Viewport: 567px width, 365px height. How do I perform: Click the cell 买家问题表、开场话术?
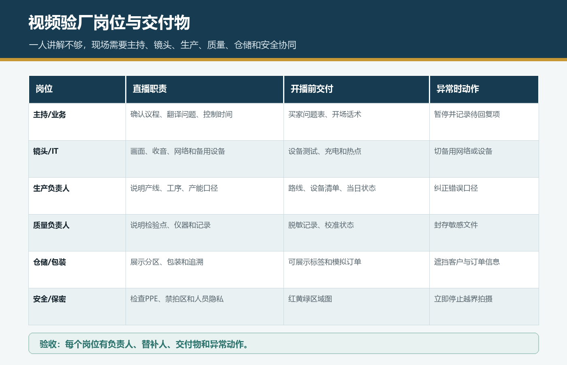pyautogui.click(x=356, y=122)
